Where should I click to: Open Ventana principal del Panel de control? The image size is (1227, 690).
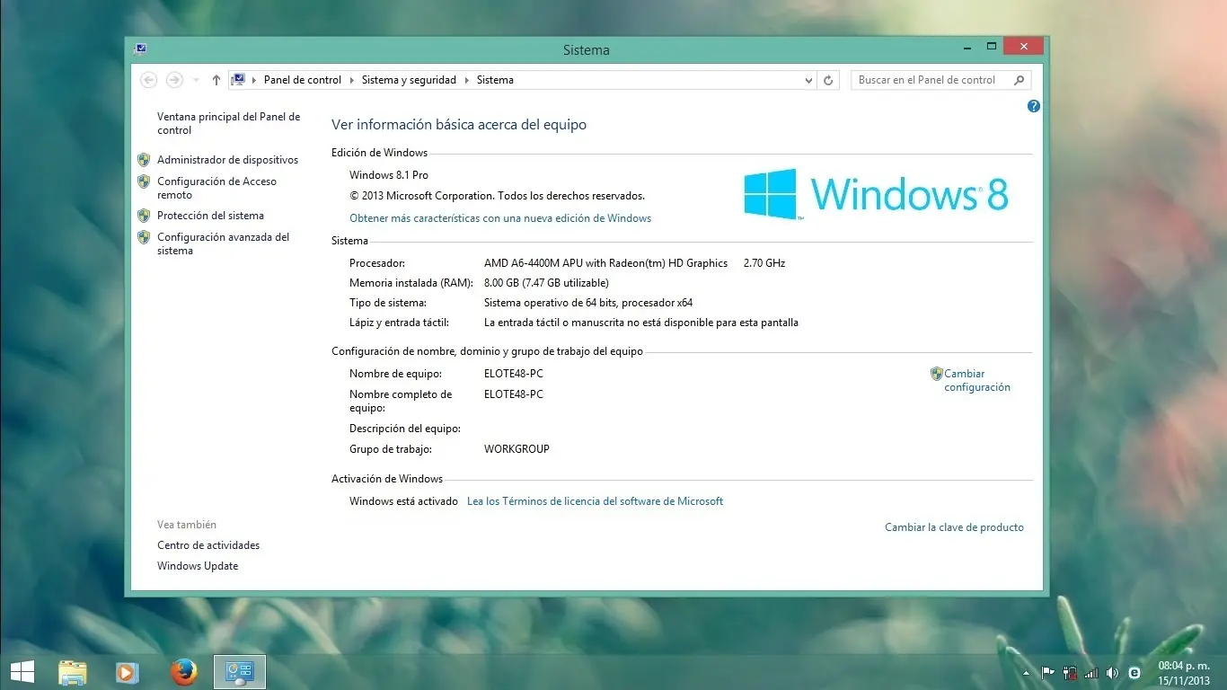click(228, 123)
